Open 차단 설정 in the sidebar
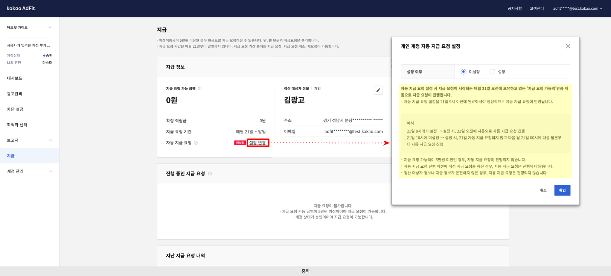611x276 pixels. (15, 109)
